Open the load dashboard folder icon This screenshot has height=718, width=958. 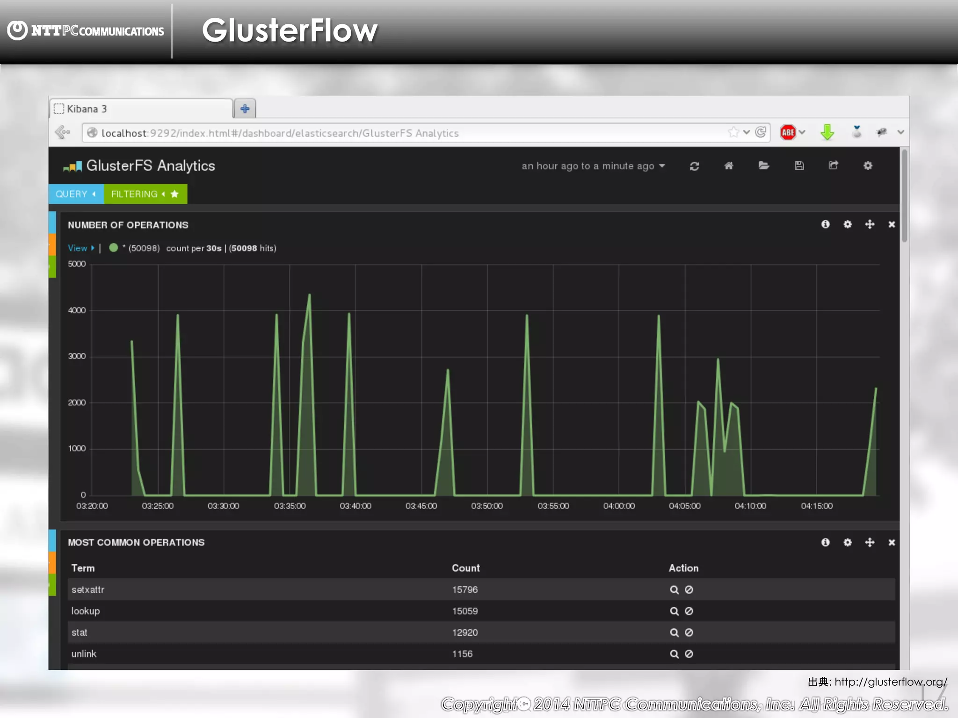763,165
